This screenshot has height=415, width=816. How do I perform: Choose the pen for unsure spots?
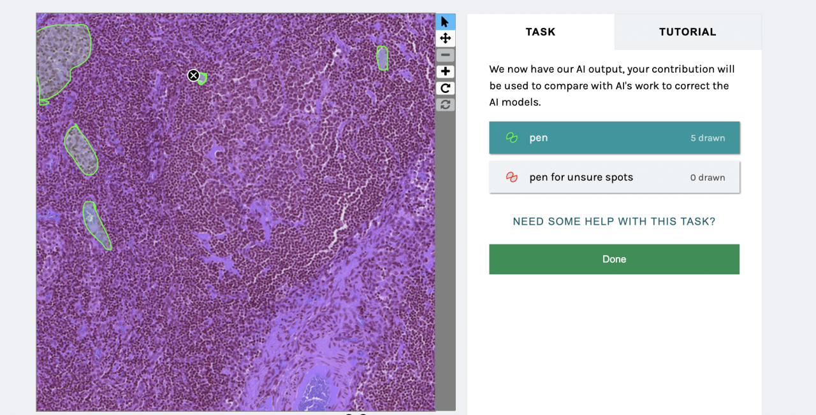[x=615, y=177]
